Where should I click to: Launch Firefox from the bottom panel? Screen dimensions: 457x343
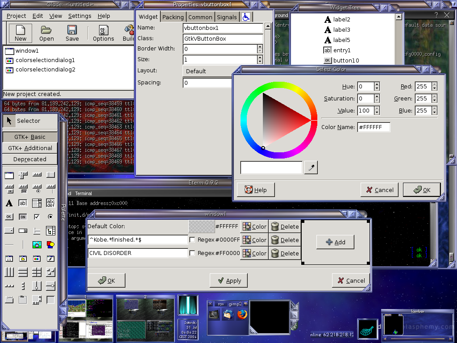(242, 314)
